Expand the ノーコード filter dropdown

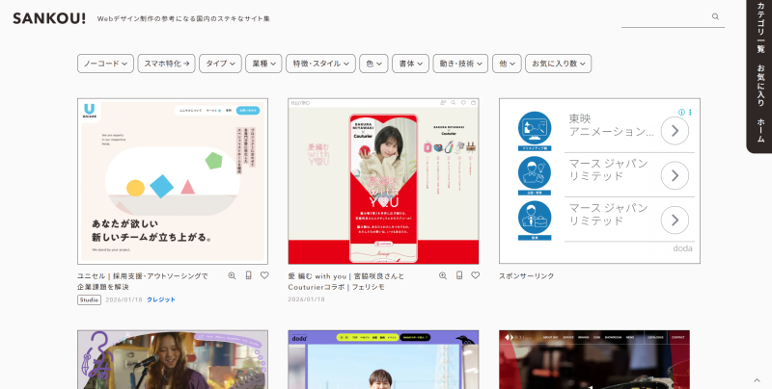pyautogui.click(x=104, y=64)
